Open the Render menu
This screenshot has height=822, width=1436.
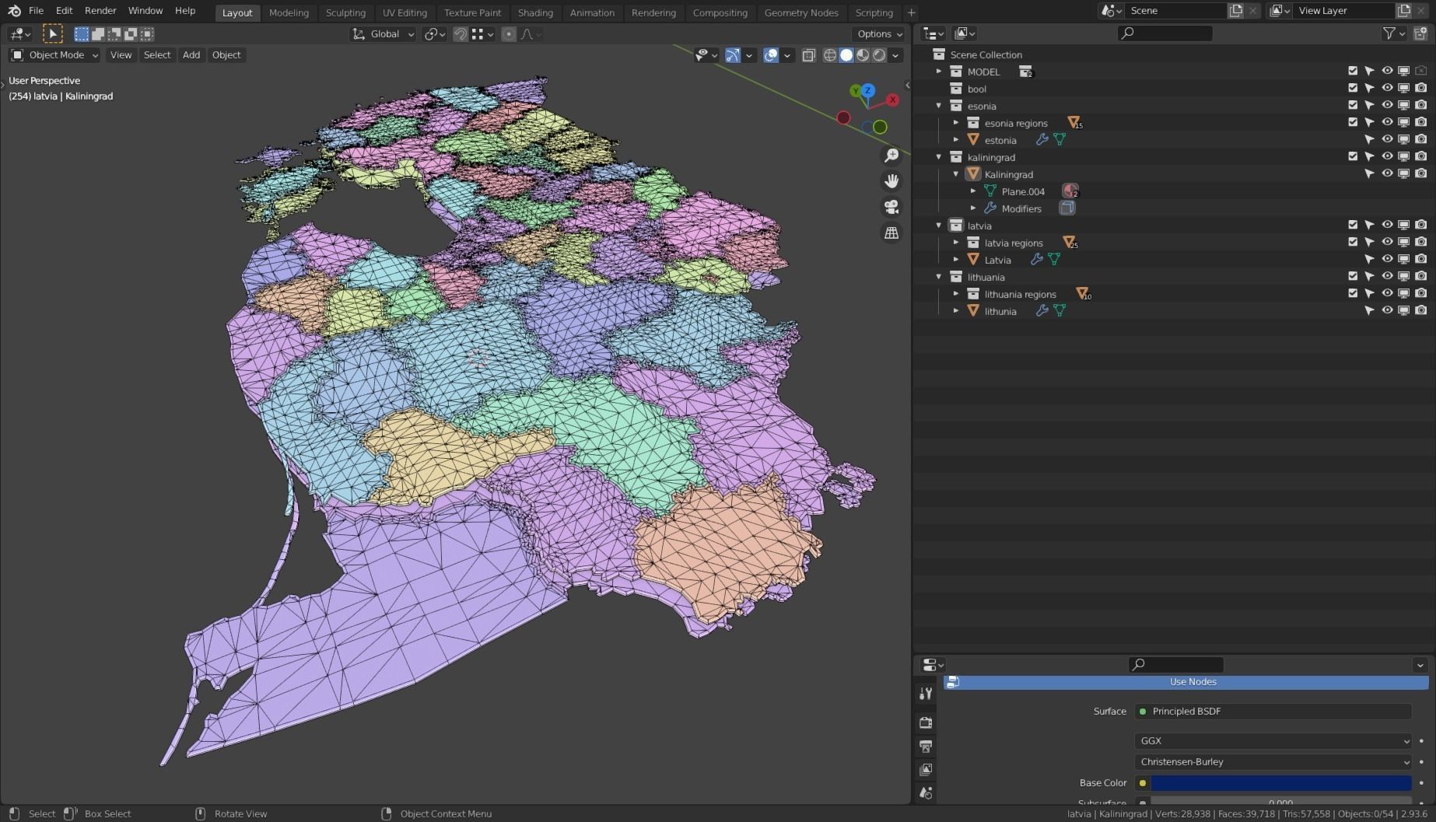click(100, 11)
